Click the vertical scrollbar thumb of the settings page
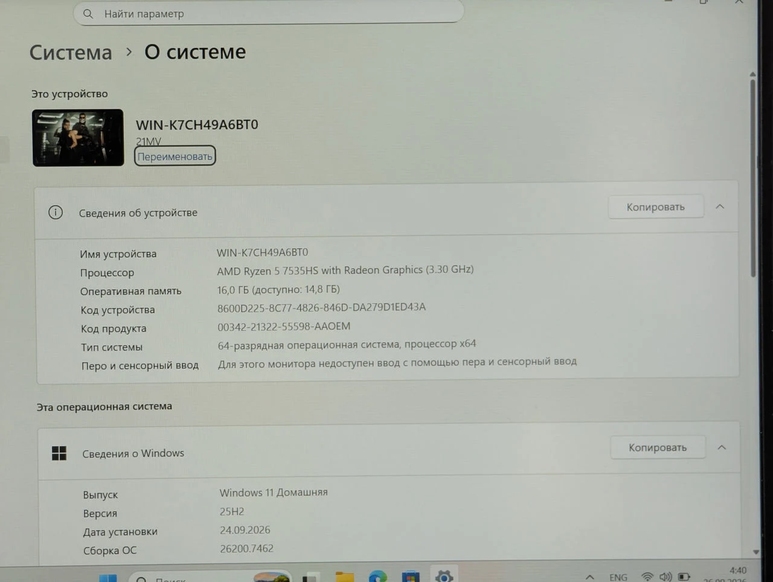 tap(753, 178)
